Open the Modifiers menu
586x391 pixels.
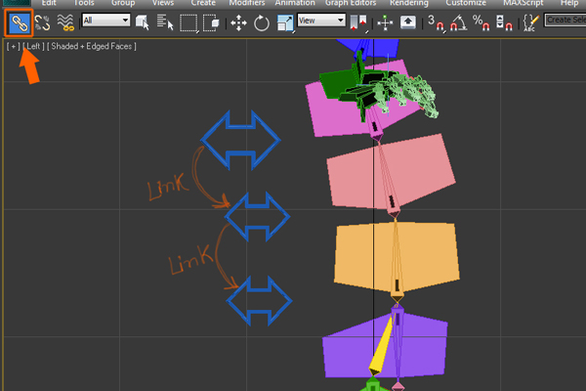click(247, 3)
